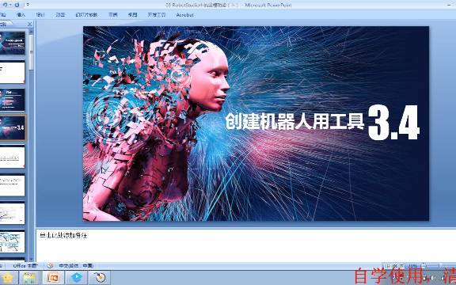
Task: Click the Redo icon in quick access toolbar
Action: pyautogui.click(x=17, y=5)
